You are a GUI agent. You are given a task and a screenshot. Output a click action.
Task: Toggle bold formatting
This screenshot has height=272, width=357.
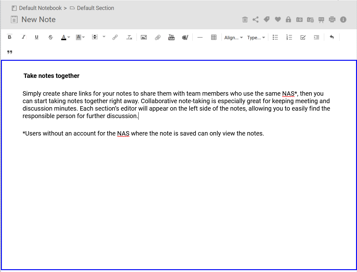[10, 37]
